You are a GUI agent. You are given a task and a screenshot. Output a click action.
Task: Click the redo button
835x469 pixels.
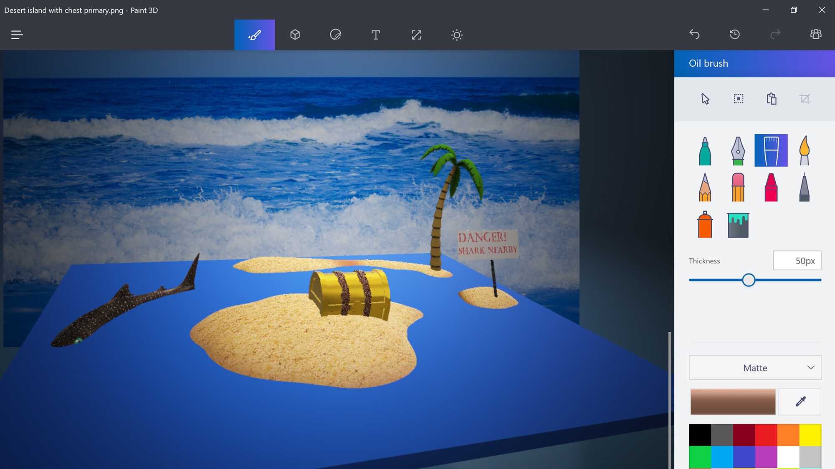(x=775, y=34)
